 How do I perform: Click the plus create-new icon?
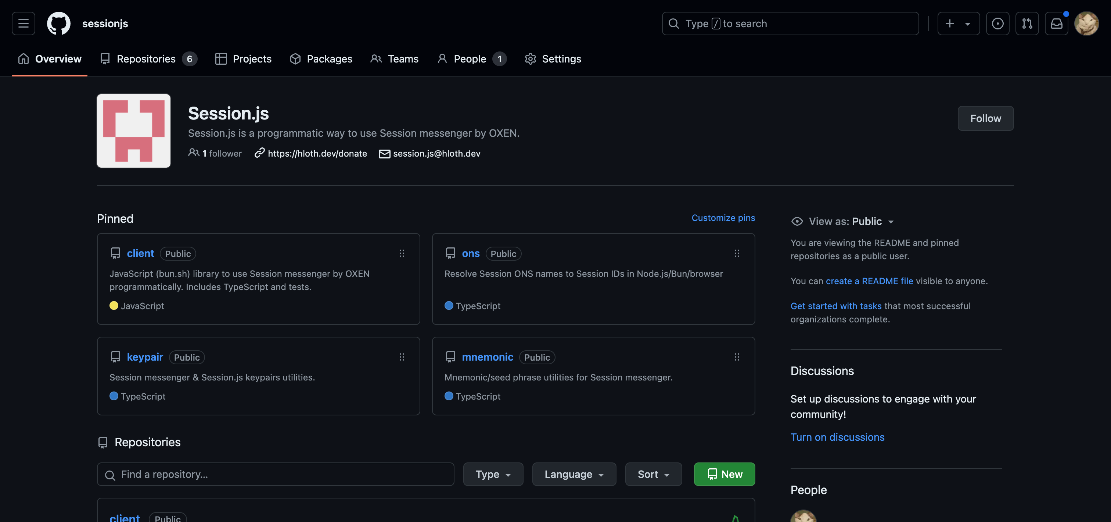pos(950,23)
